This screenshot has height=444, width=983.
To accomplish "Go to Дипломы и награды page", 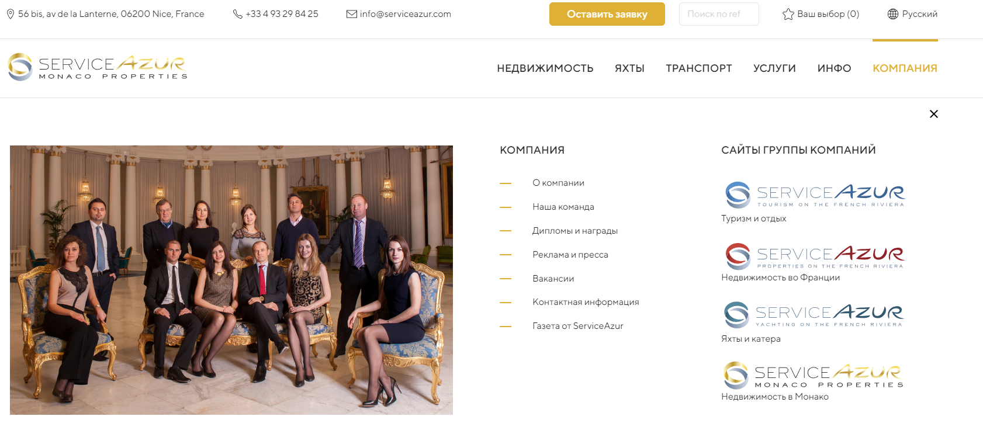I will [575, 231].
